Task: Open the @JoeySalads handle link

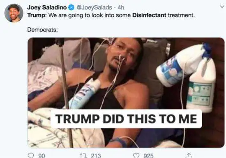Action: click(x=94, y=7)
